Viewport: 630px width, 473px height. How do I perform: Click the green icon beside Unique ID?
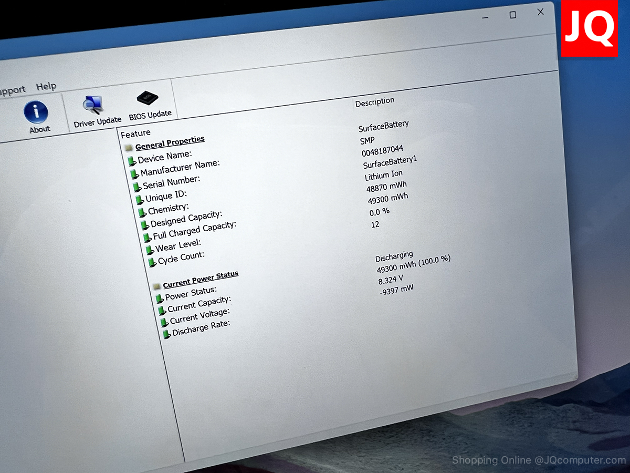click(139, 199)
